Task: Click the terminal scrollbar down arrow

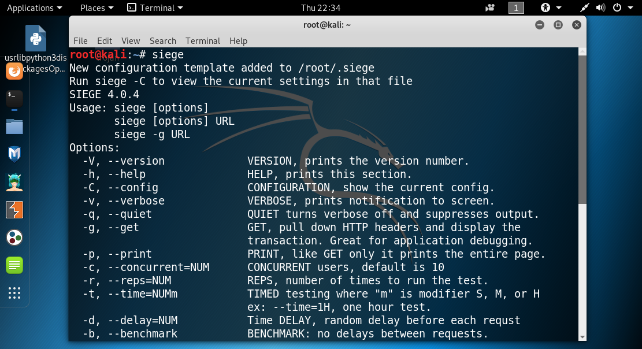Action: click(582, 337)
